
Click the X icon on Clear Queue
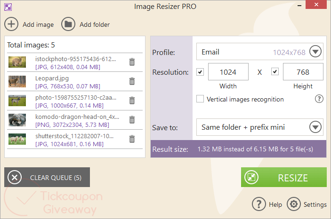pyautogui.click(x=15, y=177)
